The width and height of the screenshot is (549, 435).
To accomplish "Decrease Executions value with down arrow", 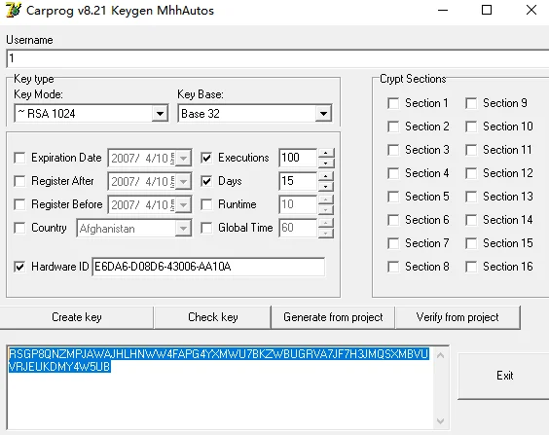I will 326,163.
